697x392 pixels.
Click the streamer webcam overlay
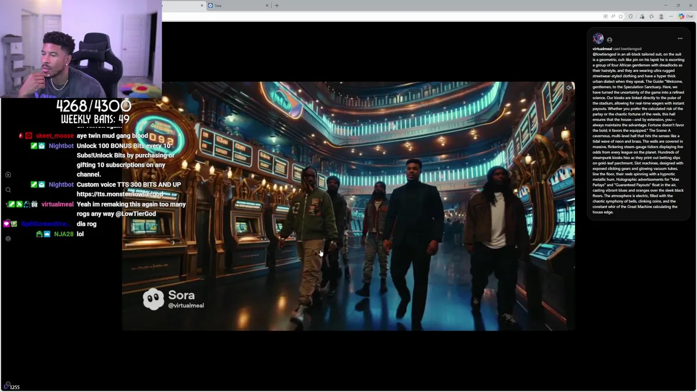81,49
